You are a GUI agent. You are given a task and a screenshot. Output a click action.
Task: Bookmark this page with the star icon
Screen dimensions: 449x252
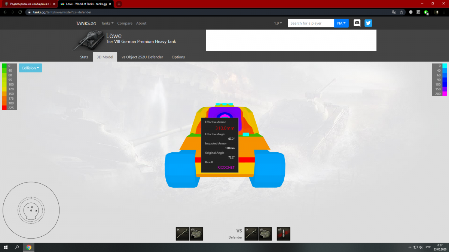click(401, 12)
